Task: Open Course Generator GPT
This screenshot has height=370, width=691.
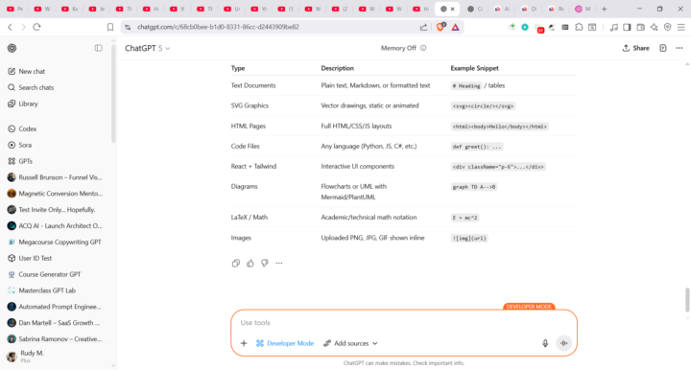Action: coord(44,274)
